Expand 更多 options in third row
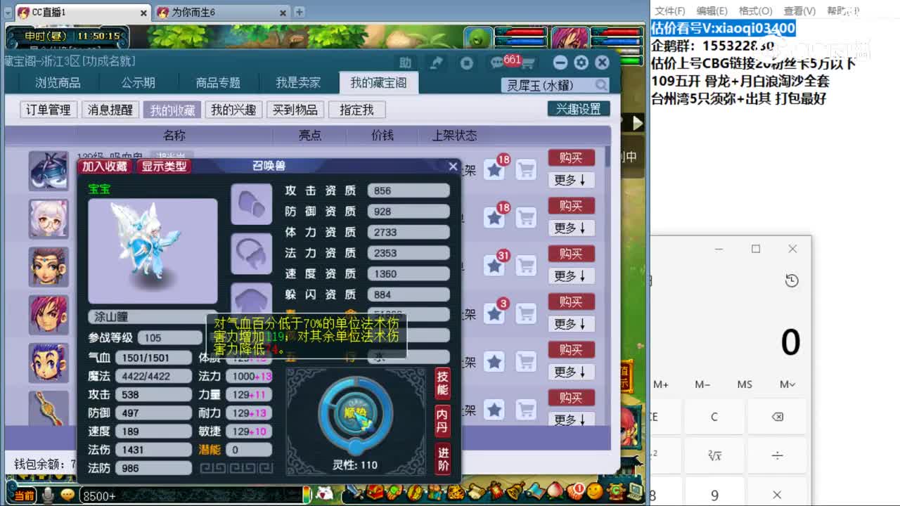 point(571,275)
